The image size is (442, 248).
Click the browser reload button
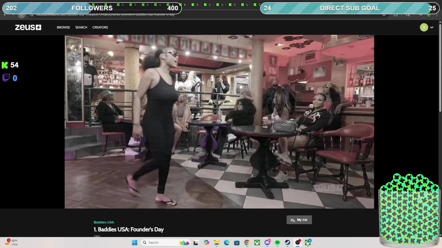click(x=21, y=15)
